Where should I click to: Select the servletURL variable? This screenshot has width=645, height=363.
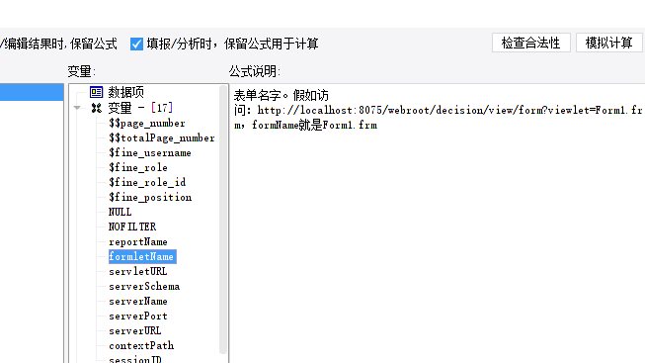138,272
